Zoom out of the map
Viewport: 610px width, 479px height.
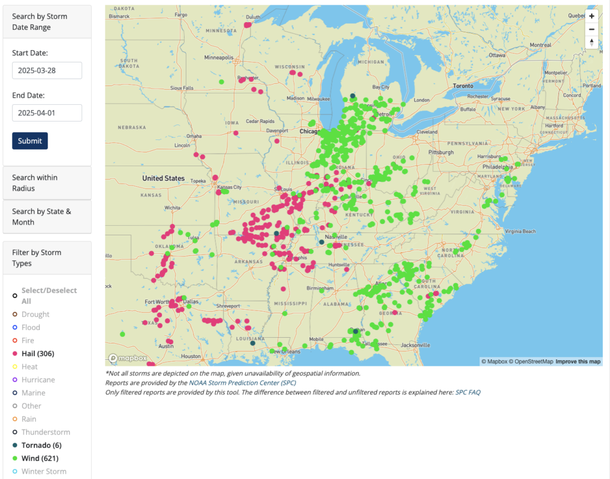tap(592, 29)
